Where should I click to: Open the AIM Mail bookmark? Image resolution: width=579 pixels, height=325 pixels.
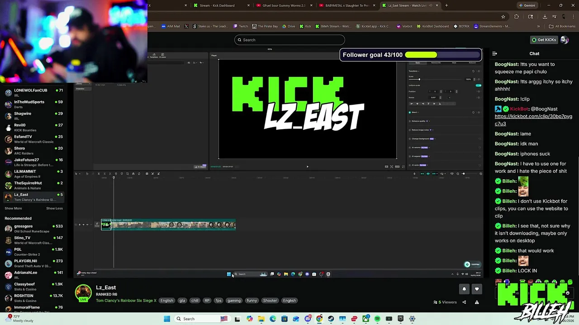coord(170,26)
